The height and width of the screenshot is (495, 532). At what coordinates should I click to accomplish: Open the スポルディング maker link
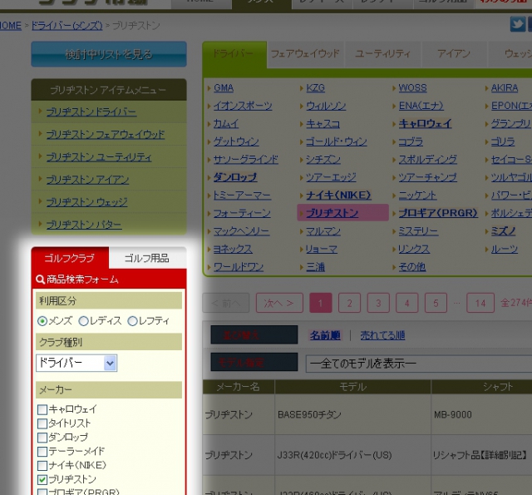point(428,159)
